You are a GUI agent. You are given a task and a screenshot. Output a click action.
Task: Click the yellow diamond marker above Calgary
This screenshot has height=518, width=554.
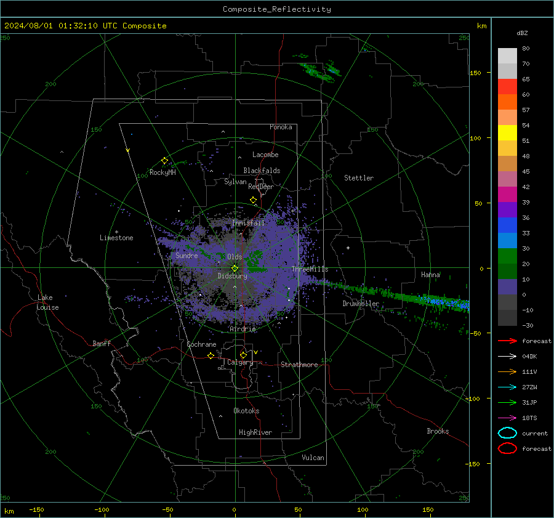click(x=243, y=355)
